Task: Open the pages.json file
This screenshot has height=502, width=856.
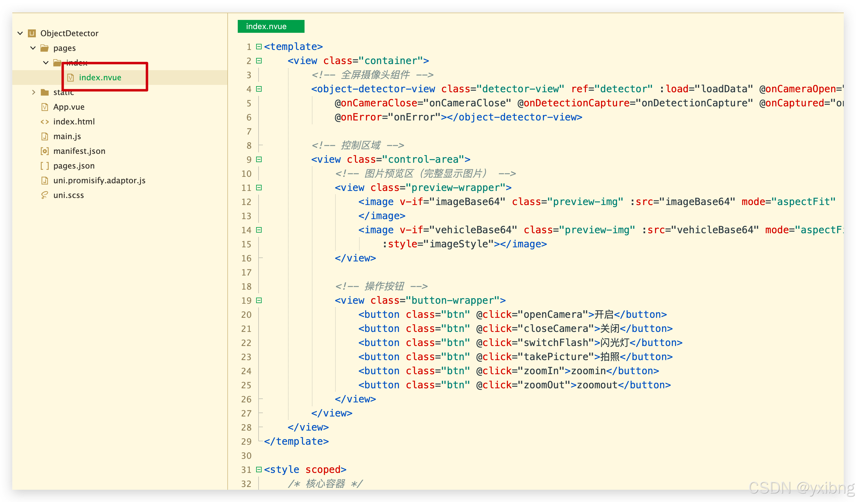Action: 74,166
